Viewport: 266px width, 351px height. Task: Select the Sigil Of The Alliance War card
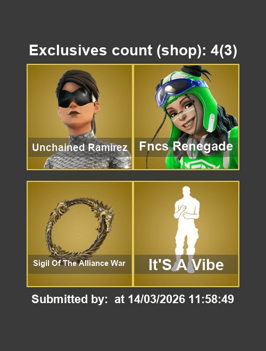tap(80, 233)
